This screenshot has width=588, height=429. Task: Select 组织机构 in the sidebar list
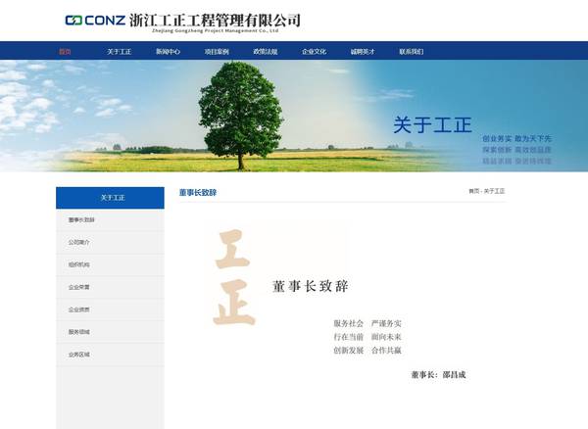click(x=79, y=264)
